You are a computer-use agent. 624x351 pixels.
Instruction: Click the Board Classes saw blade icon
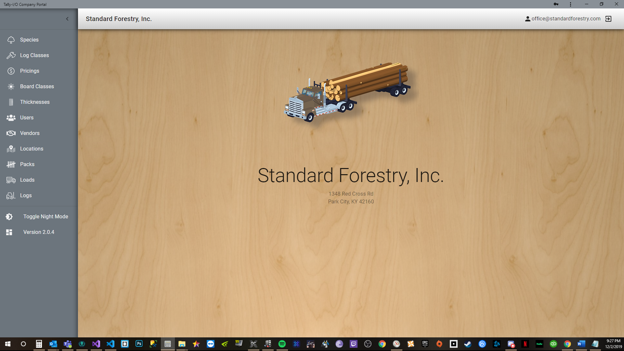click(11, 87)
